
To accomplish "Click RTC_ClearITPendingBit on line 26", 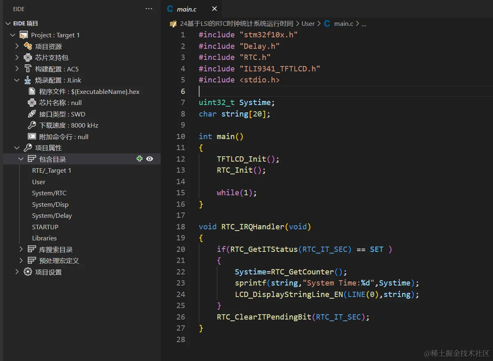I will point(264,317).
